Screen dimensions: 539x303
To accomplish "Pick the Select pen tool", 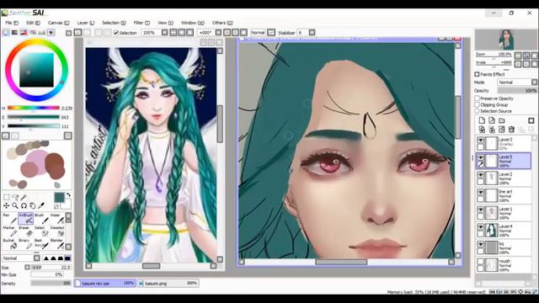I will pos(41,231).
